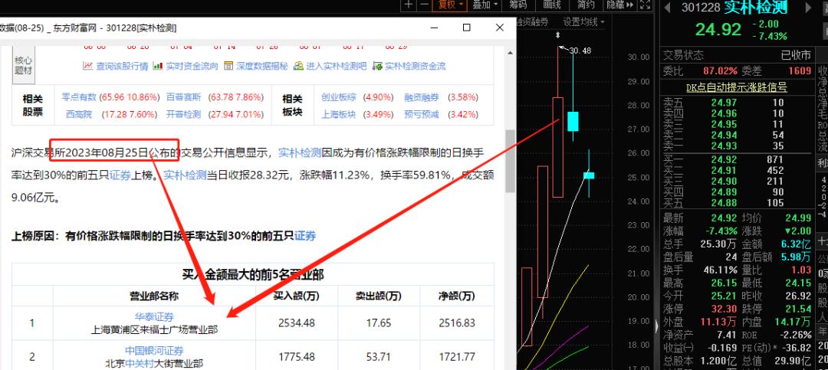Click the 卖出额(万) column header
Image resolution: width=828 pixels, height=370 pixels.
click(x=379, y=296)
